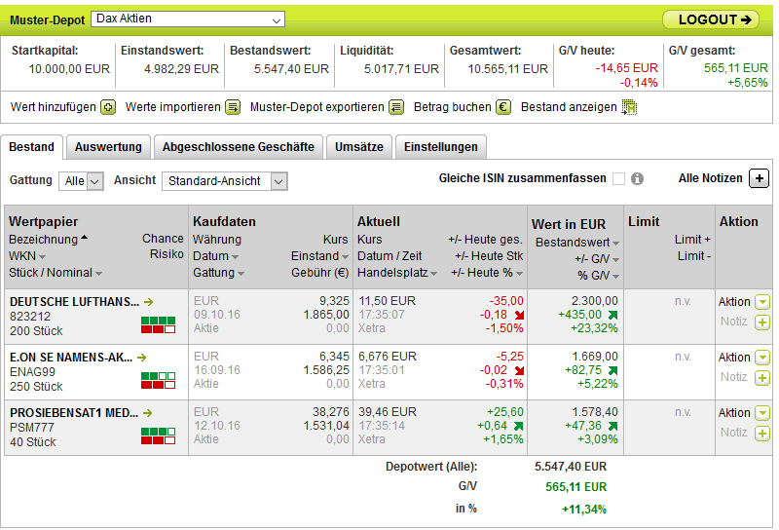This screenshot has height=530, width=779.
Task: Open the Muster-Depot selection dropdown
Action: (187, 19)
